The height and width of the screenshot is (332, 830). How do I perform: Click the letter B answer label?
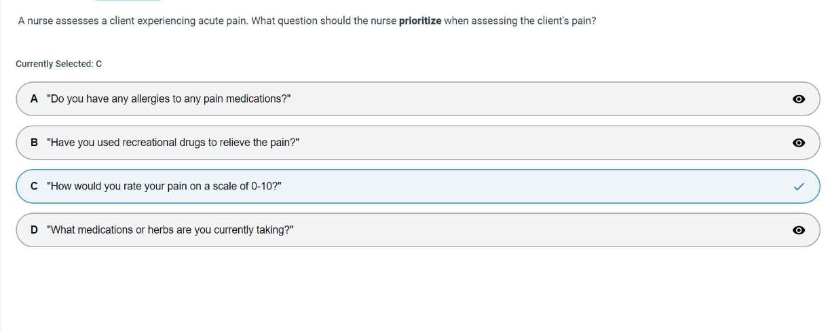(x=34, y=143)
